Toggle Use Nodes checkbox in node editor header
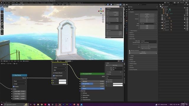 (x=24, y=61)
